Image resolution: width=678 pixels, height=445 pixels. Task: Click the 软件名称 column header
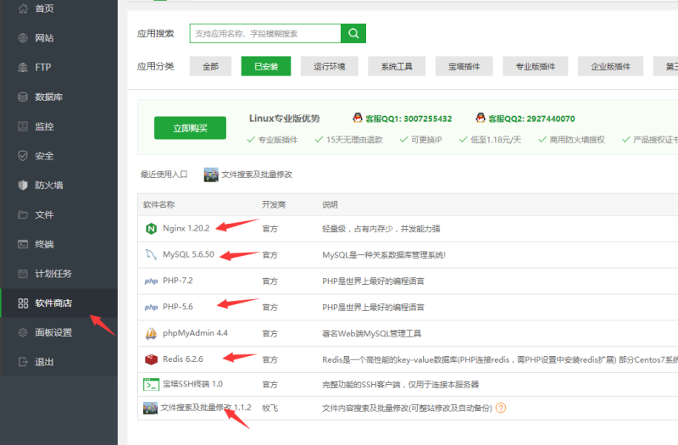[x=158, y=204]
